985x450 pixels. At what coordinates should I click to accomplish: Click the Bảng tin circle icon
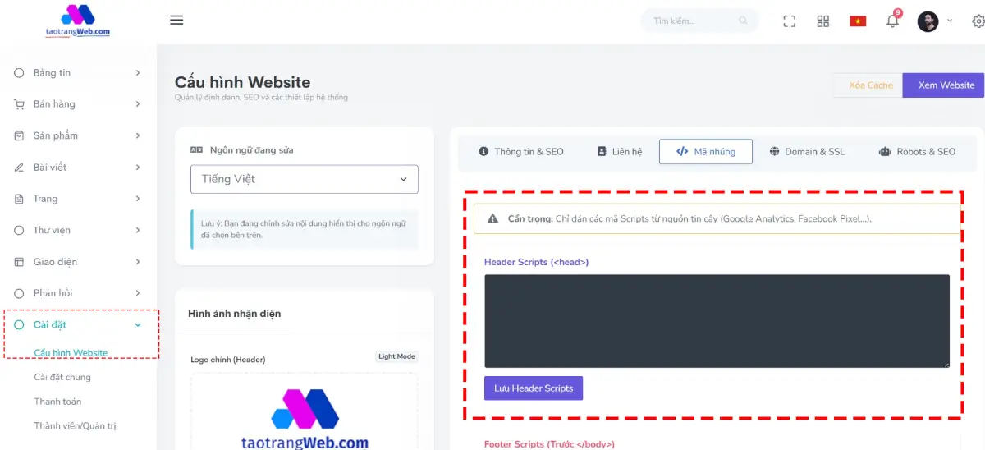click(19, 73)
